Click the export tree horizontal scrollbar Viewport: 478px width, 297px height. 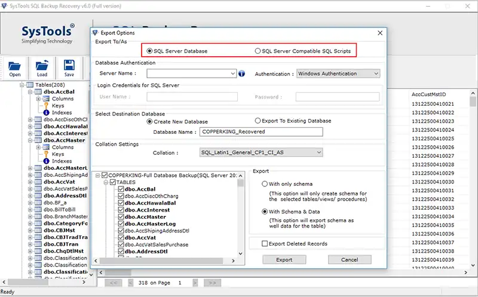161,261
